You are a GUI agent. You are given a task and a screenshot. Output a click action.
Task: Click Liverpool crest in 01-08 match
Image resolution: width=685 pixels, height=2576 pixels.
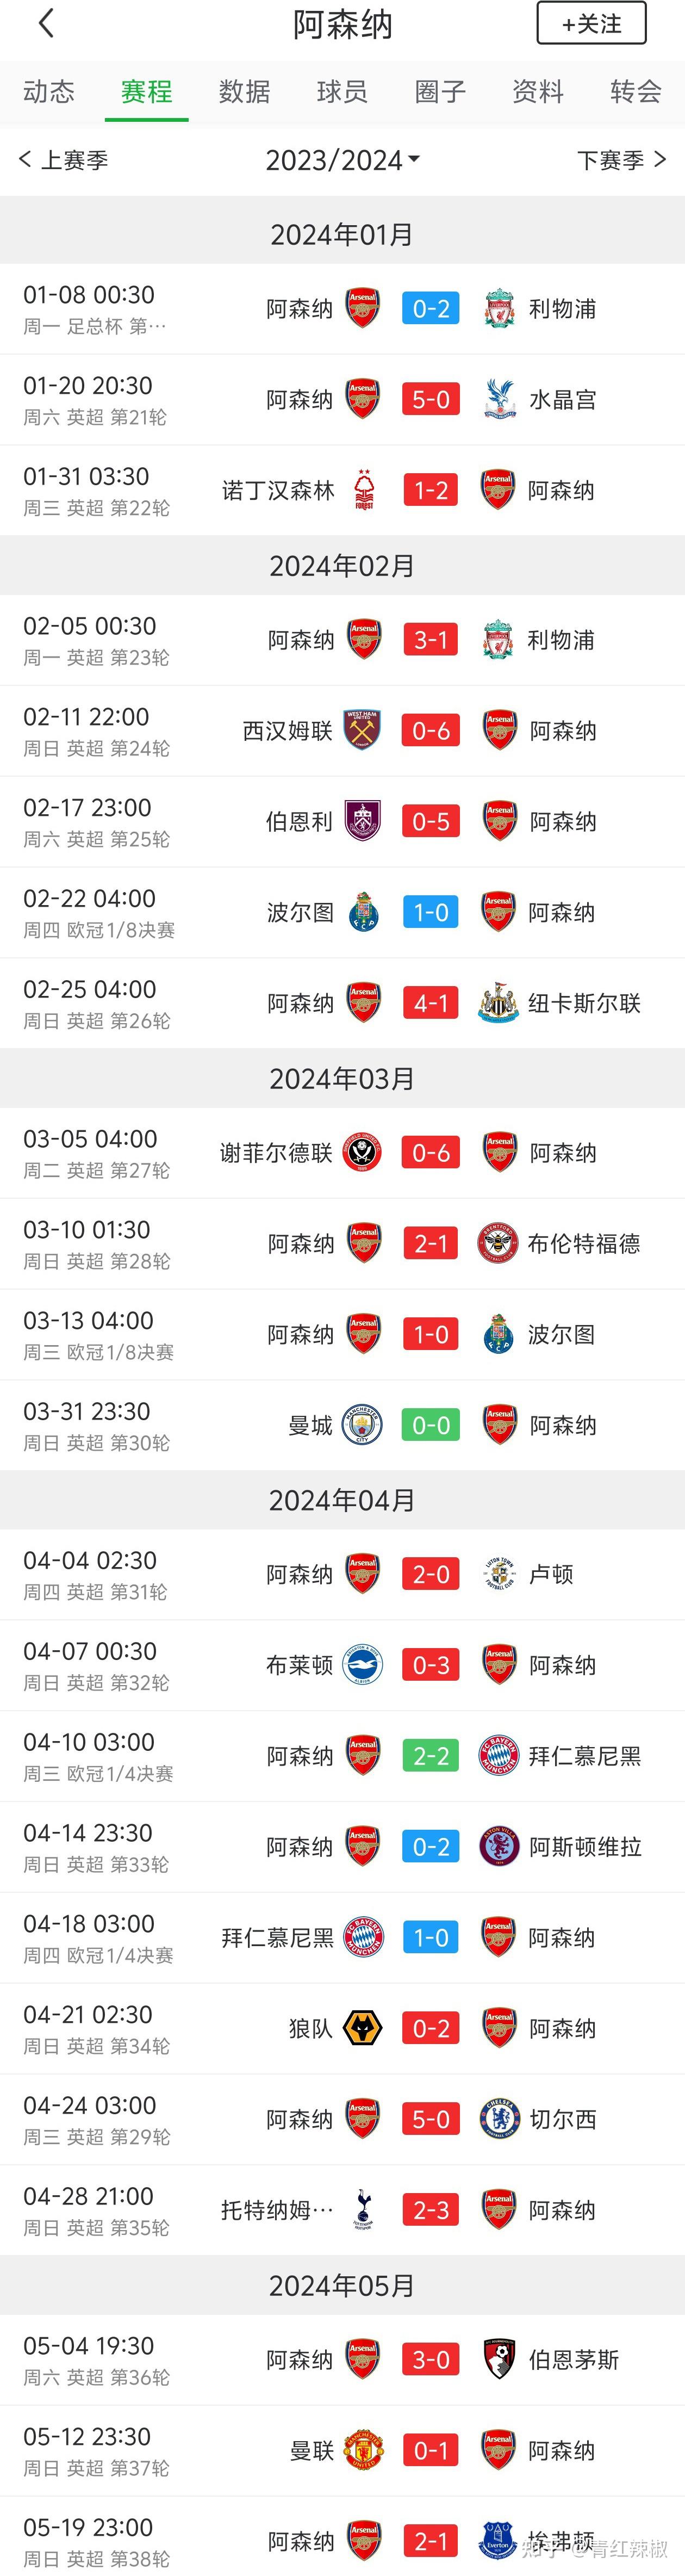[498, 309]
